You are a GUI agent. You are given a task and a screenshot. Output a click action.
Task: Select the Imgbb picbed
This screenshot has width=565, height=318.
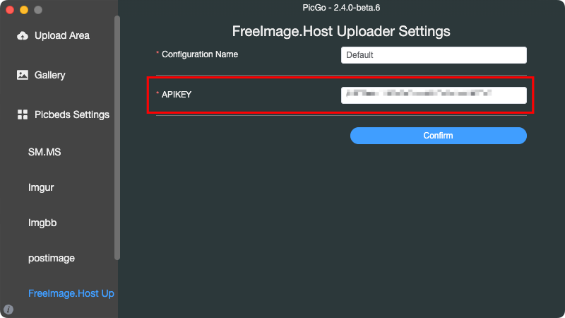[x=42, y=223]
